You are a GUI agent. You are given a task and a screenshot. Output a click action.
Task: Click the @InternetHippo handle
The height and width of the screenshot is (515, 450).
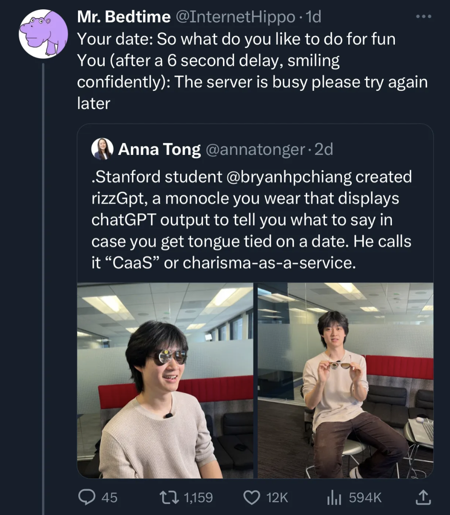[x=235, y=17]
